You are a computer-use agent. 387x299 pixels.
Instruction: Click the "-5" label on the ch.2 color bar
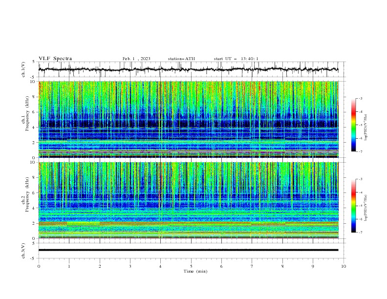[360, 206]
